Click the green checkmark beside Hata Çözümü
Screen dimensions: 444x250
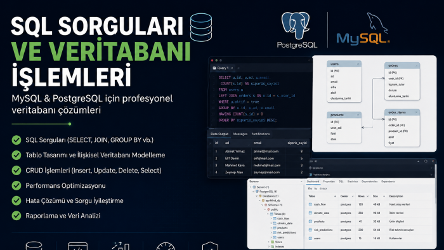point(16,201)
